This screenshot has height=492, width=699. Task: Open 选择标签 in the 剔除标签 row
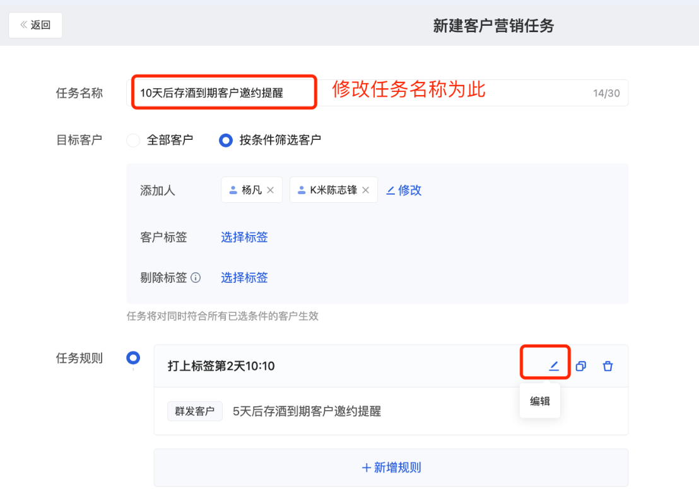pos(244,278)
